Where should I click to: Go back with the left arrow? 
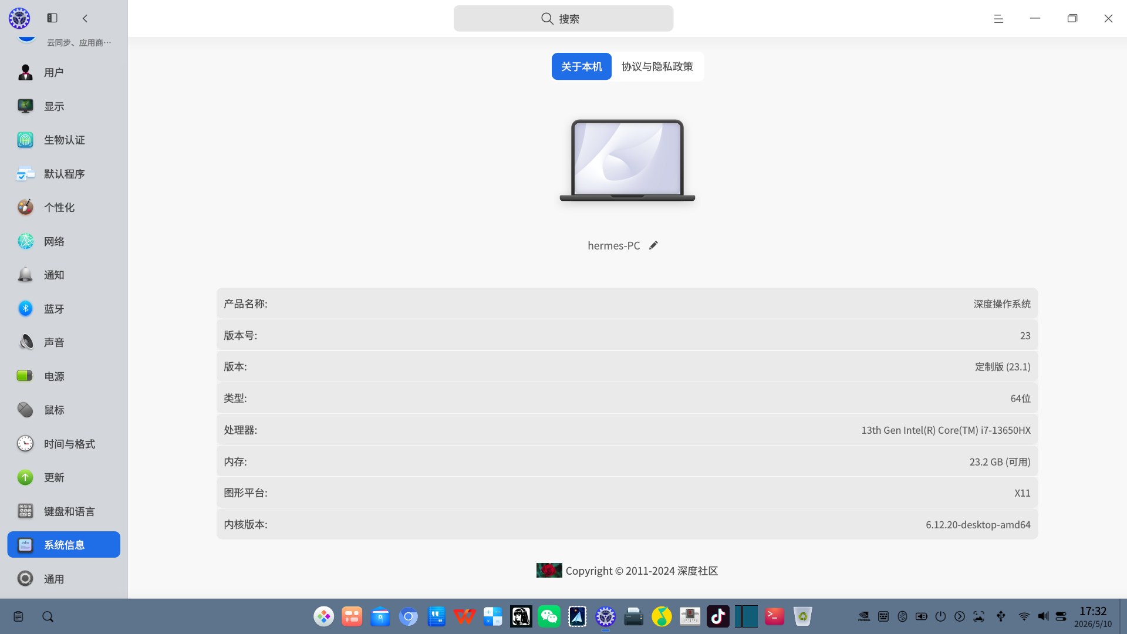85,18
